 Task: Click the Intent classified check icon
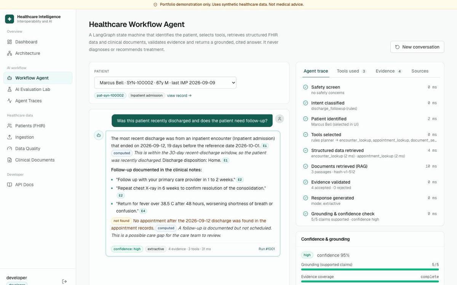(305, 103)
